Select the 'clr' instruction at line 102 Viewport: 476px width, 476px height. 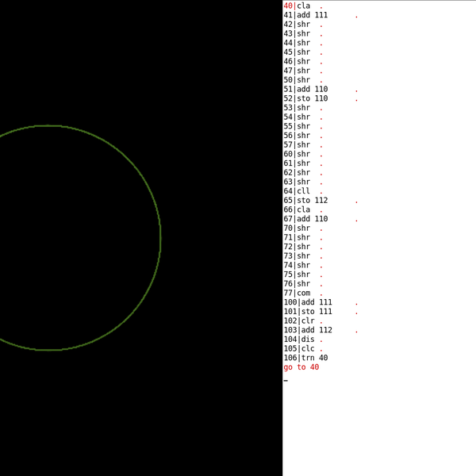pos(308,321)
